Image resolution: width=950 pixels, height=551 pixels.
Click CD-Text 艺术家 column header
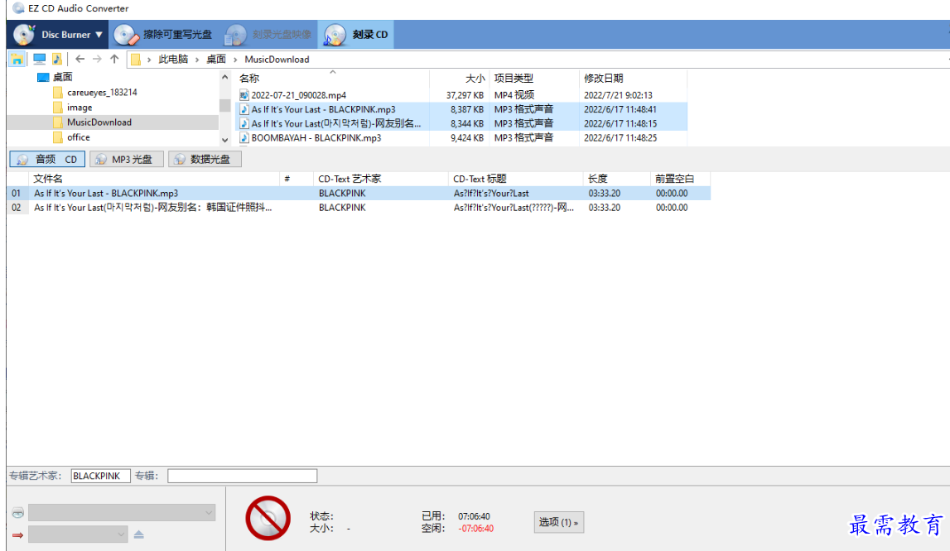[380, 179]
